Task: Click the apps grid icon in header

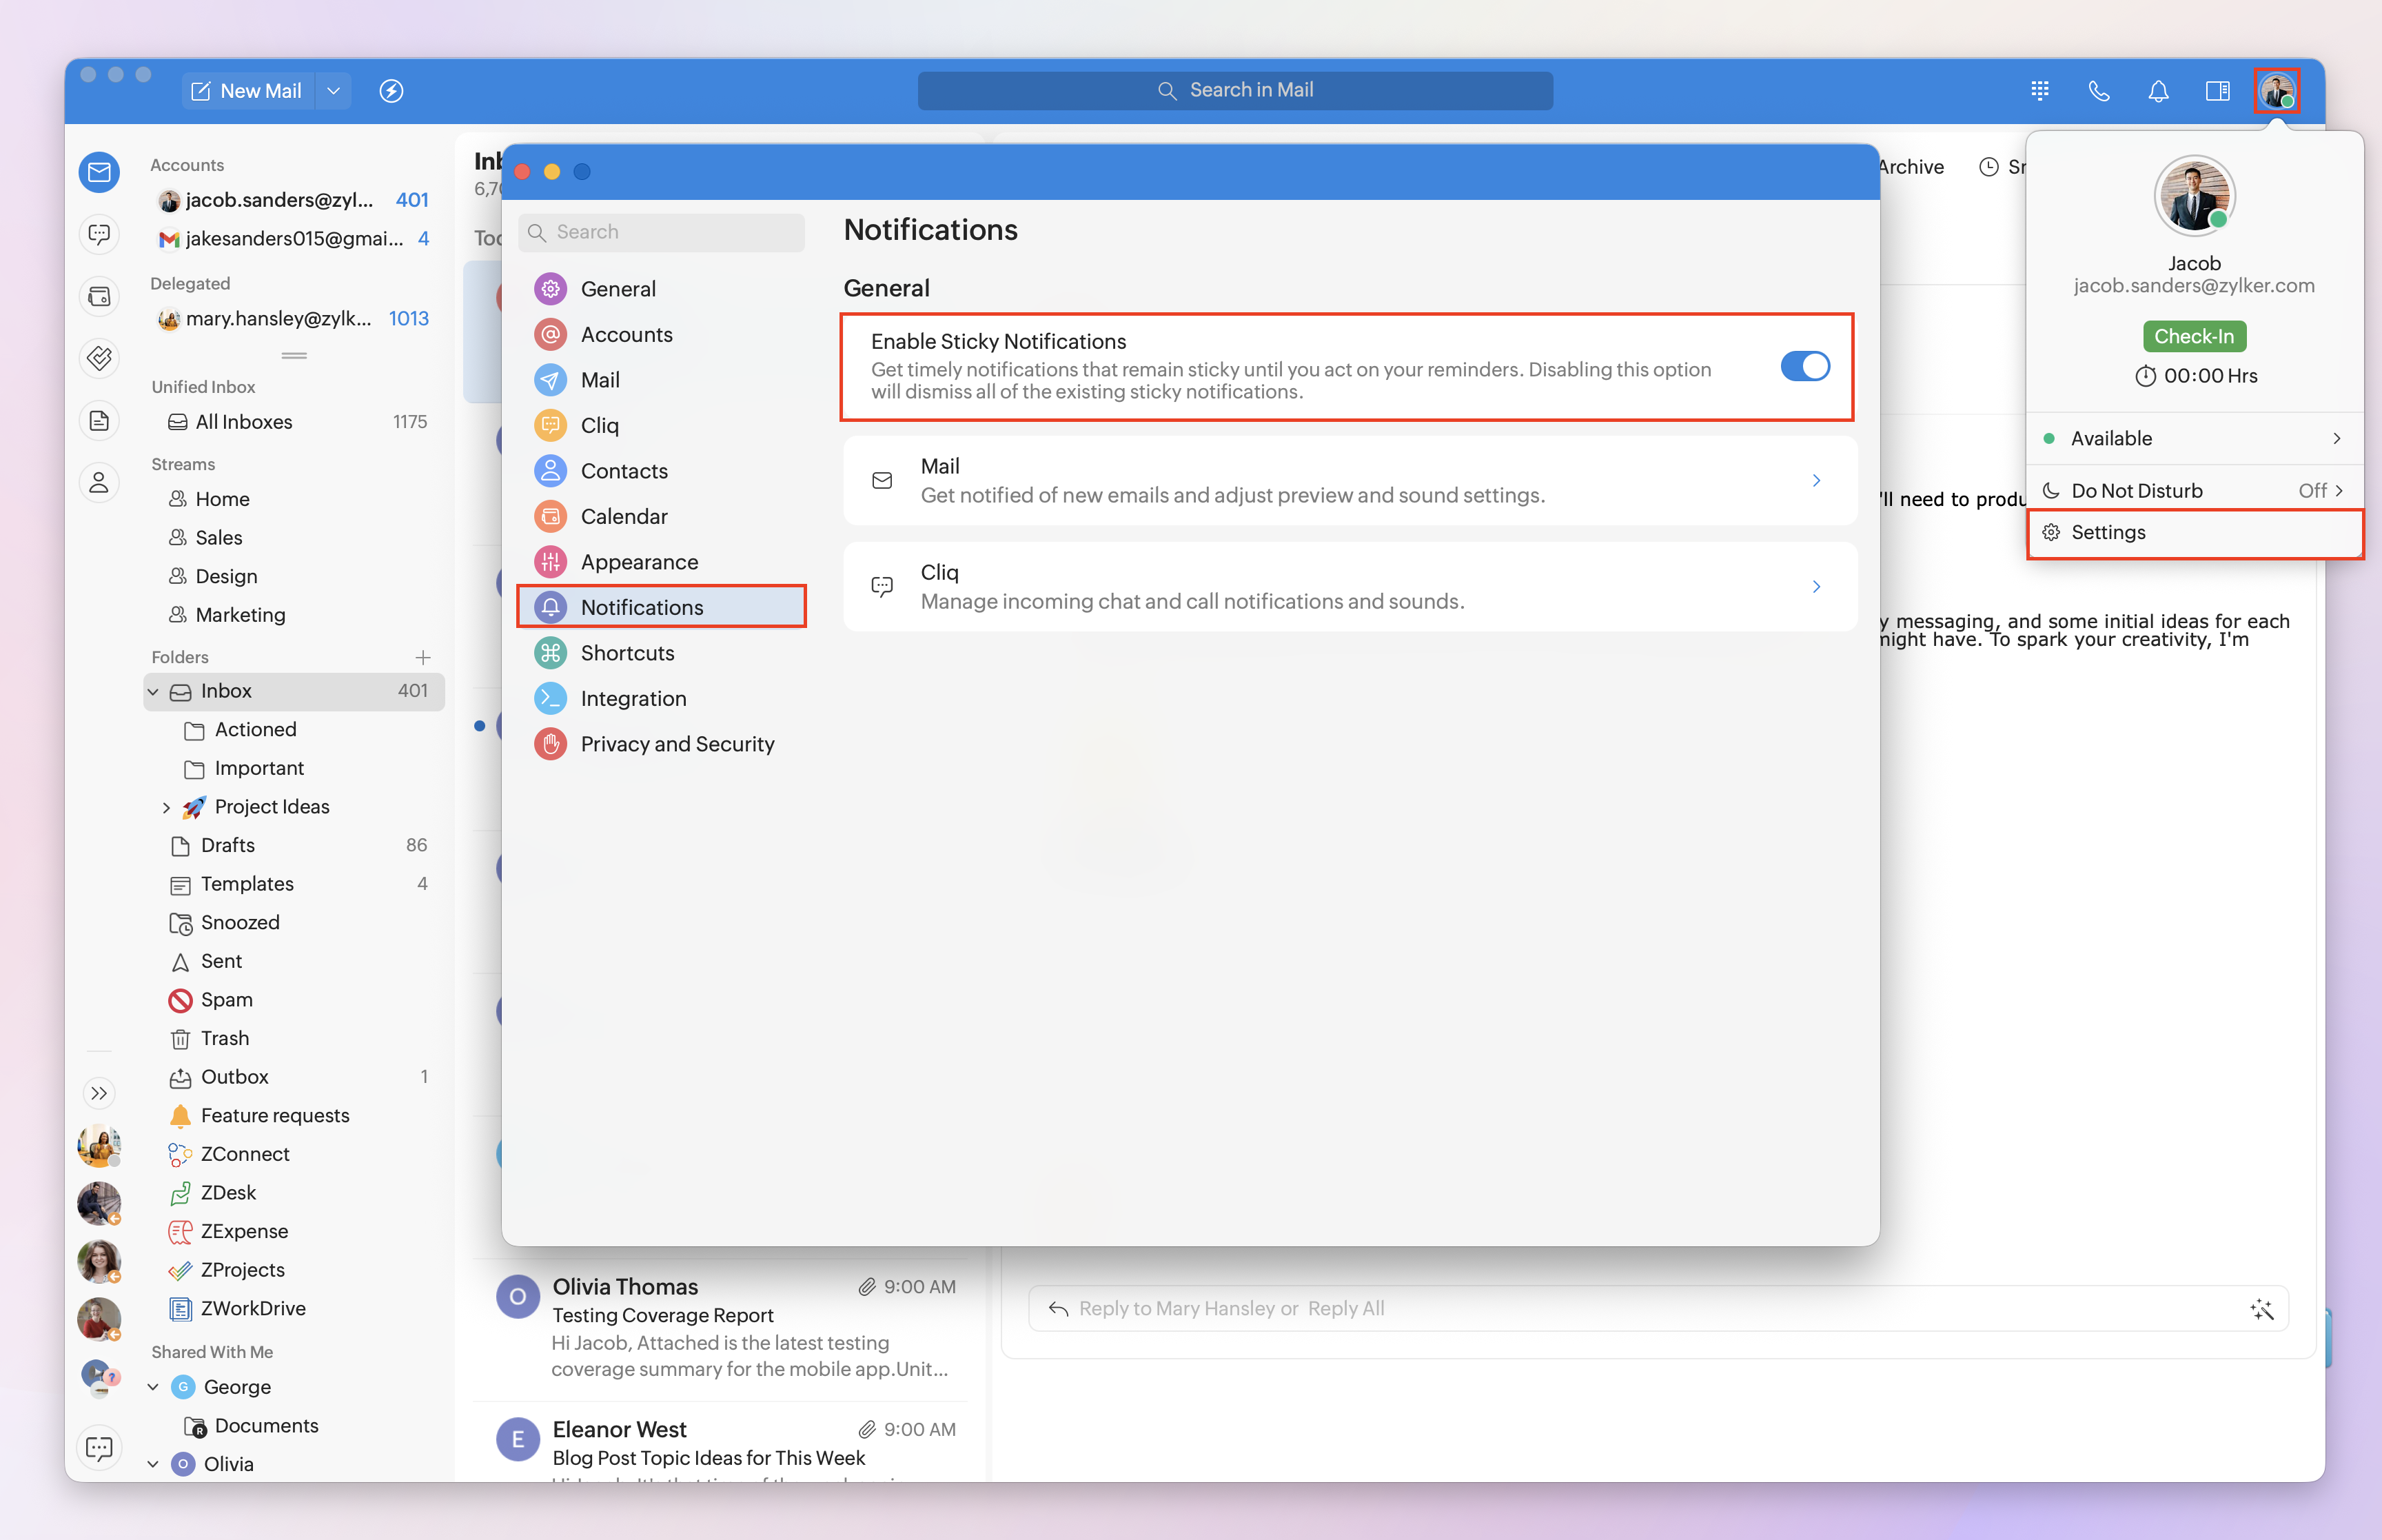Action: 2040,91
